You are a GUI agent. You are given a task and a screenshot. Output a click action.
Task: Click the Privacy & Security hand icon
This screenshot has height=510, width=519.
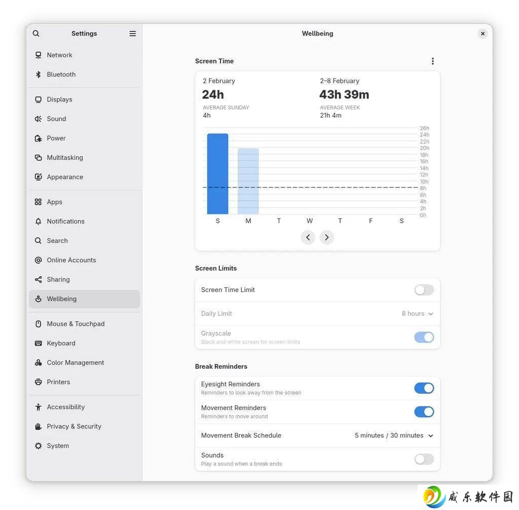(39, 426)
